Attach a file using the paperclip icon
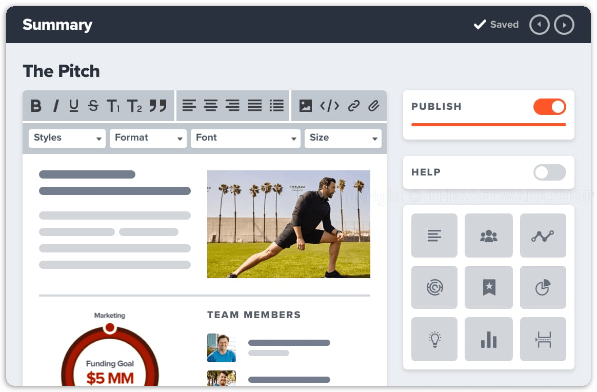Viewport: 597px width, 392px height. click(373, 106)
